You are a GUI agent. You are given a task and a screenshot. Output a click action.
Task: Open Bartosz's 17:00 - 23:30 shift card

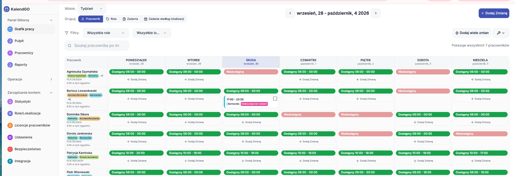[x=251, y=102]
